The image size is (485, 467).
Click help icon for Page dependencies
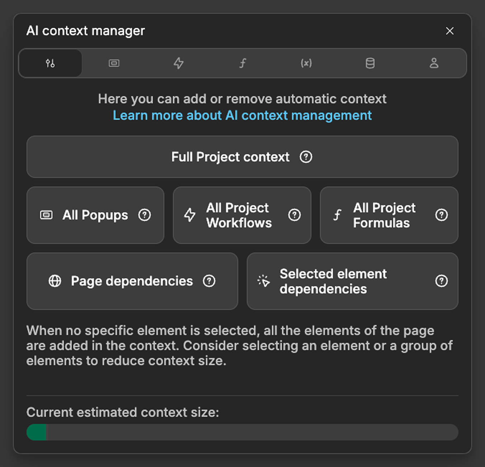(209, 281)
